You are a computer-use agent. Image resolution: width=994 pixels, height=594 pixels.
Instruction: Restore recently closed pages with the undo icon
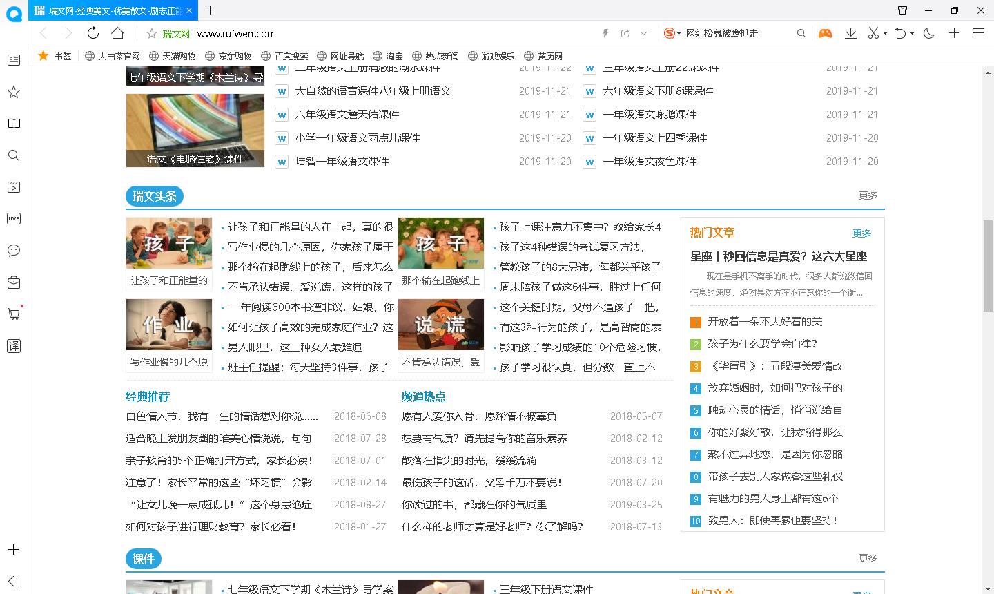(901, 32)
